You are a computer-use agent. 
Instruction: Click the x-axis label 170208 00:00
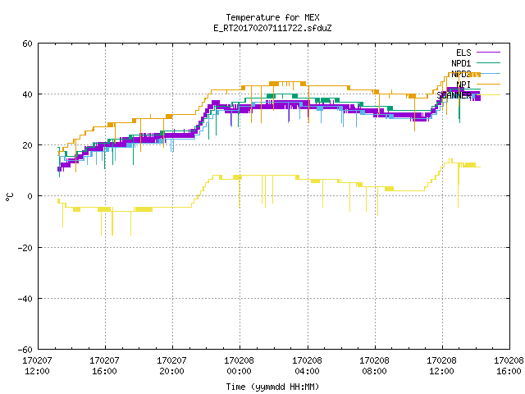[x=239, y=366]
